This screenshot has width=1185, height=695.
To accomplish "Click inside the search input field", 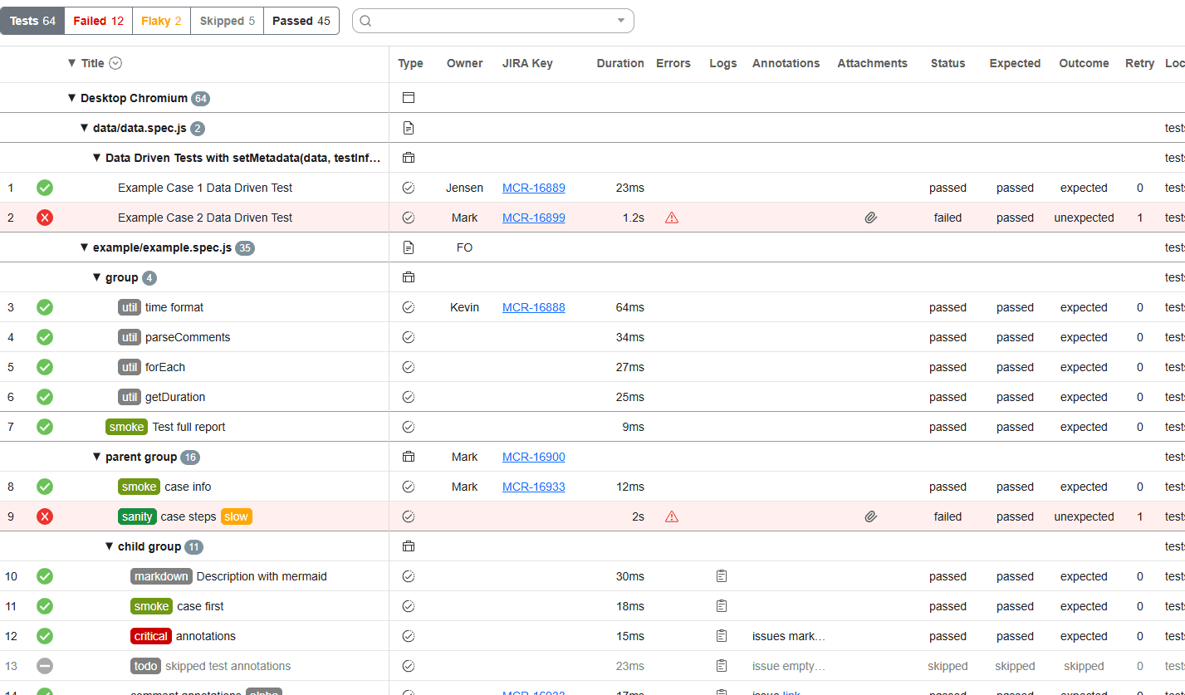I will (482, 21).
